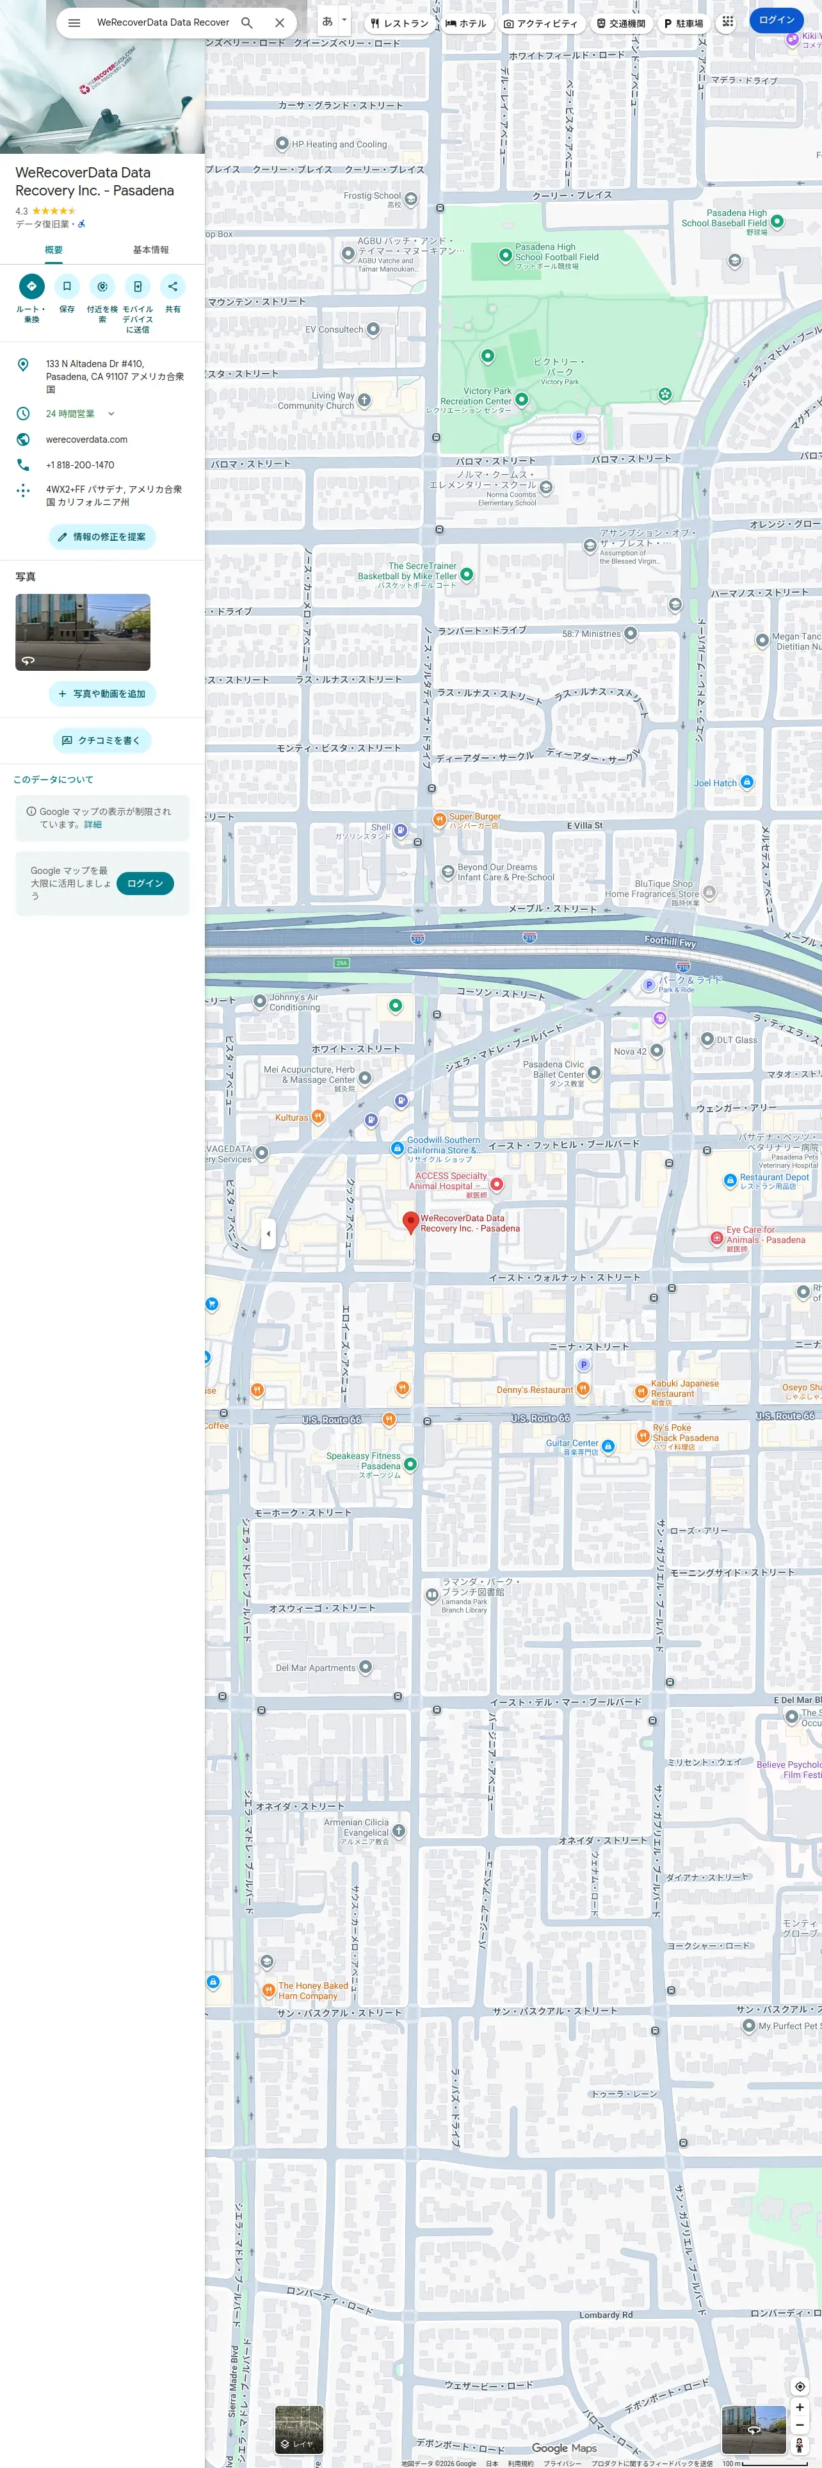The width and height of the screenshot is (822, 2468).
Task: Open the 詳細 link in the notice
Action: click(93, 825)
